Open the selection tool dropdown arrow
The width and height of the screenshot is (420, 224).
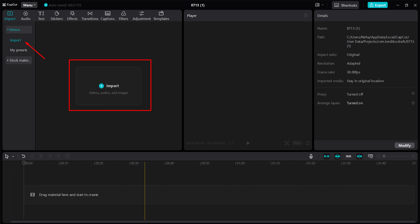click(x=13, y=157)
